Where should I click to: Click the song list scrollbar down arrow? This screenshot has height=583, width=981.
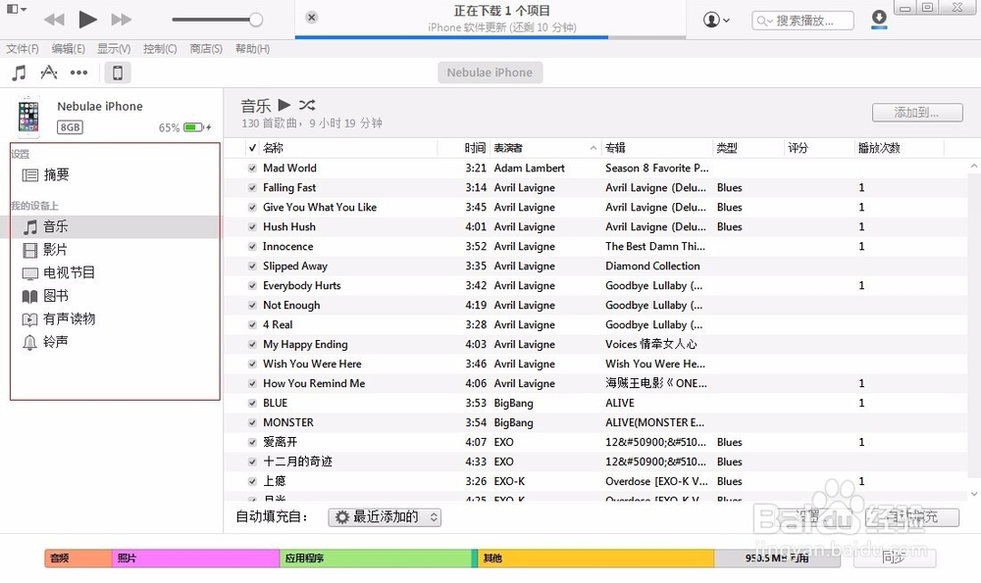(x=973, y=494)
